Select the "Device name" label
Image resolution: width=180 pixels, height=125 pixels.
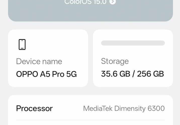tap(39, 61)
